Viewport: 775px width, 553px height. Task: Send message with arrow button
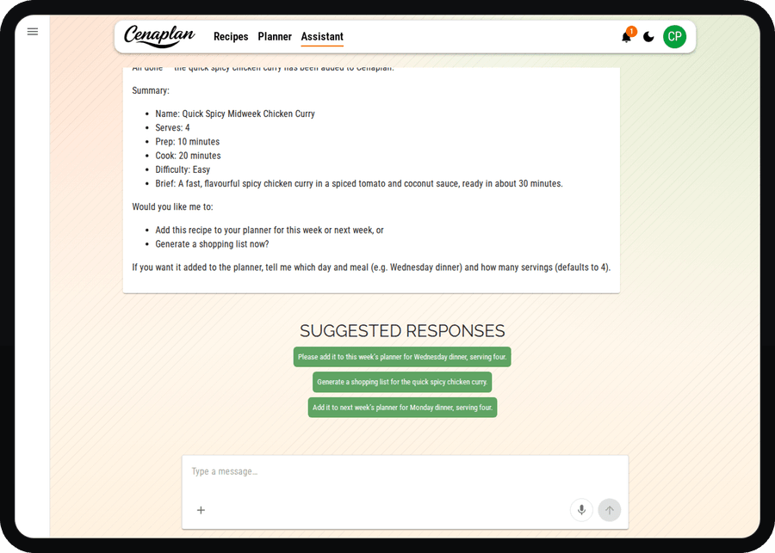pyautogui.click(x=610, y=510)
